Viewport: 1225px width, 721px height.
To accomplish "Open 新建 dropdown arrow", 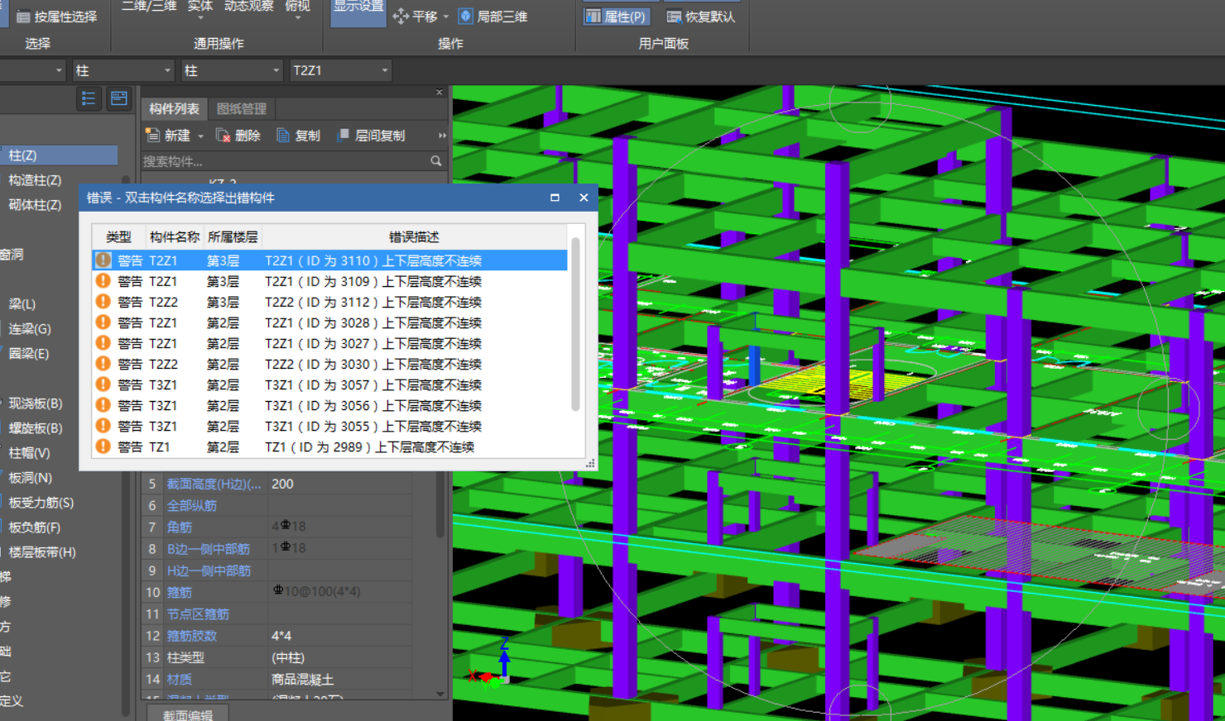I will click(x=200, y=136).
